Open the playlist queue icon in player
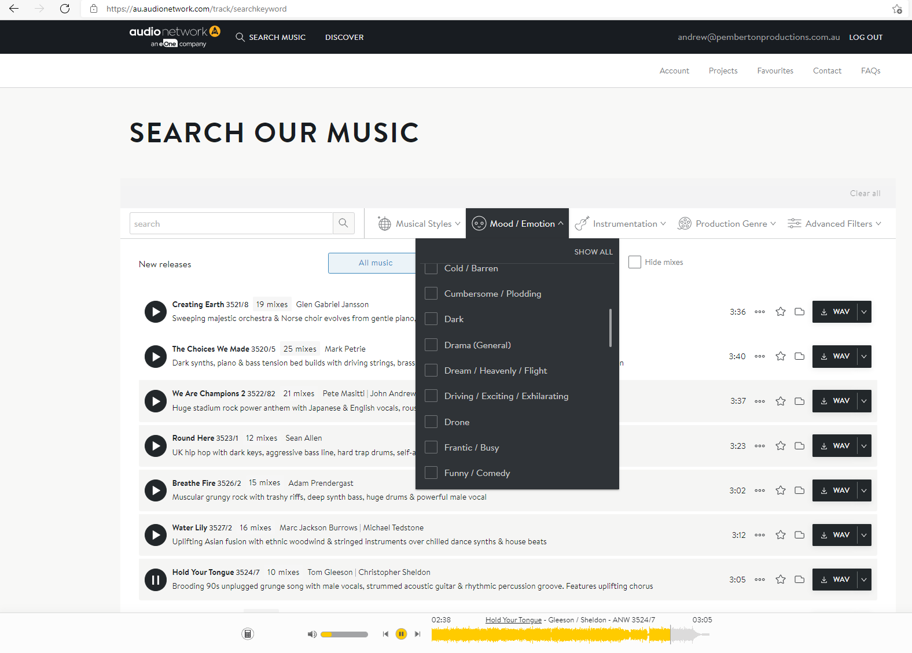This screenshot has height=653, width=912. [x=248, y=634]
